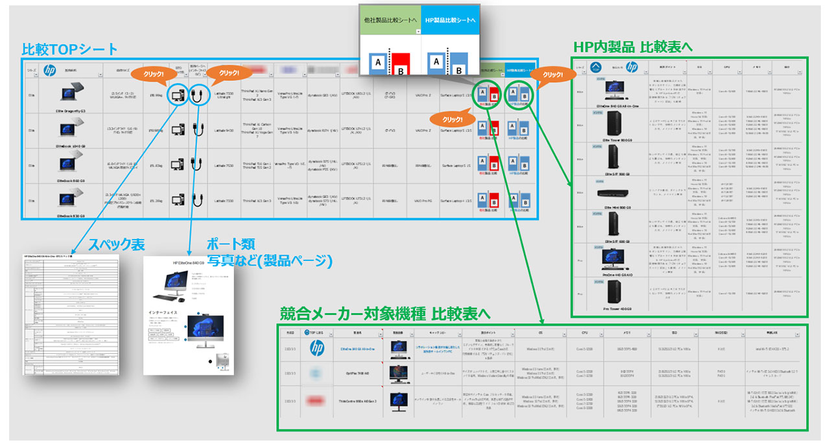Open spec sheet icon for Elite Dragonfly G3

pos(178,95)
